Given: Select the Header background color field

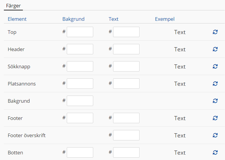Looking at the screenshot, I should click(80, 49).
